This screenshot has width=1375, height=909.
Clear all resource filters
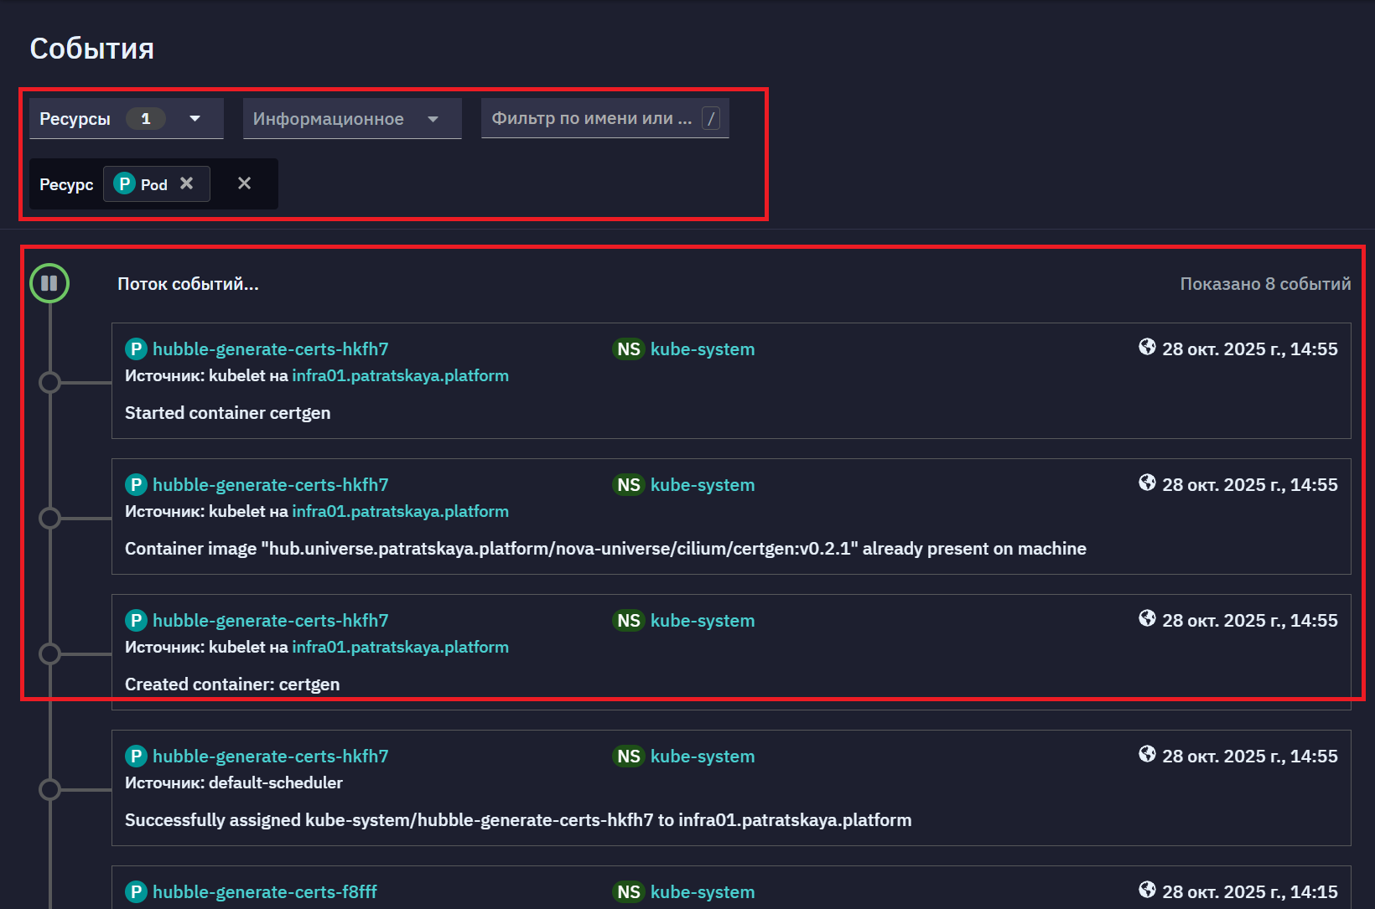244,183
